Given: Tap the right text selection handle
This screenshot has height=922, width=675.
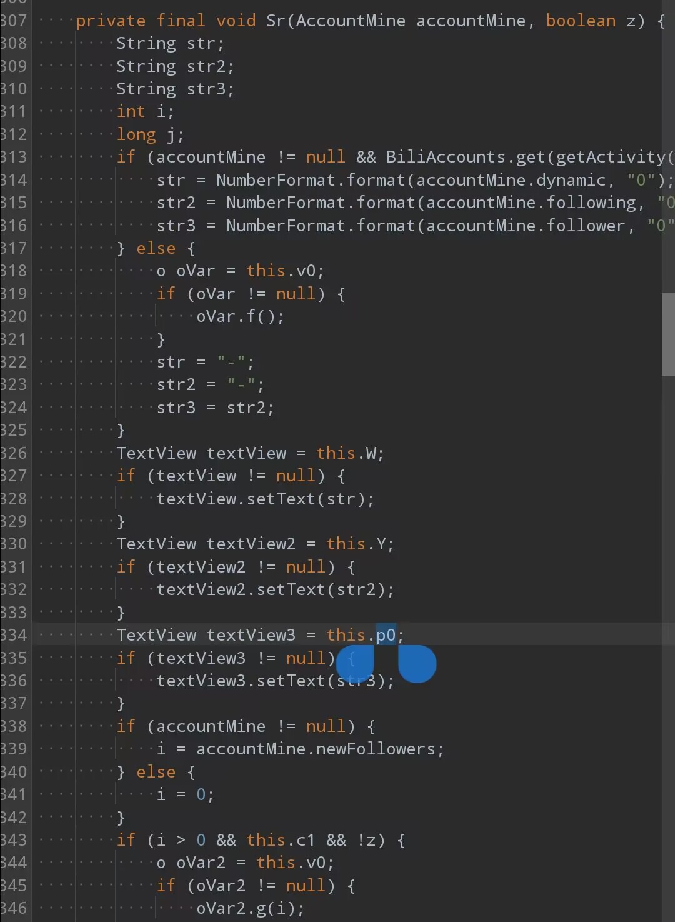Looking at the screenshot, I should tap(417, 664).
